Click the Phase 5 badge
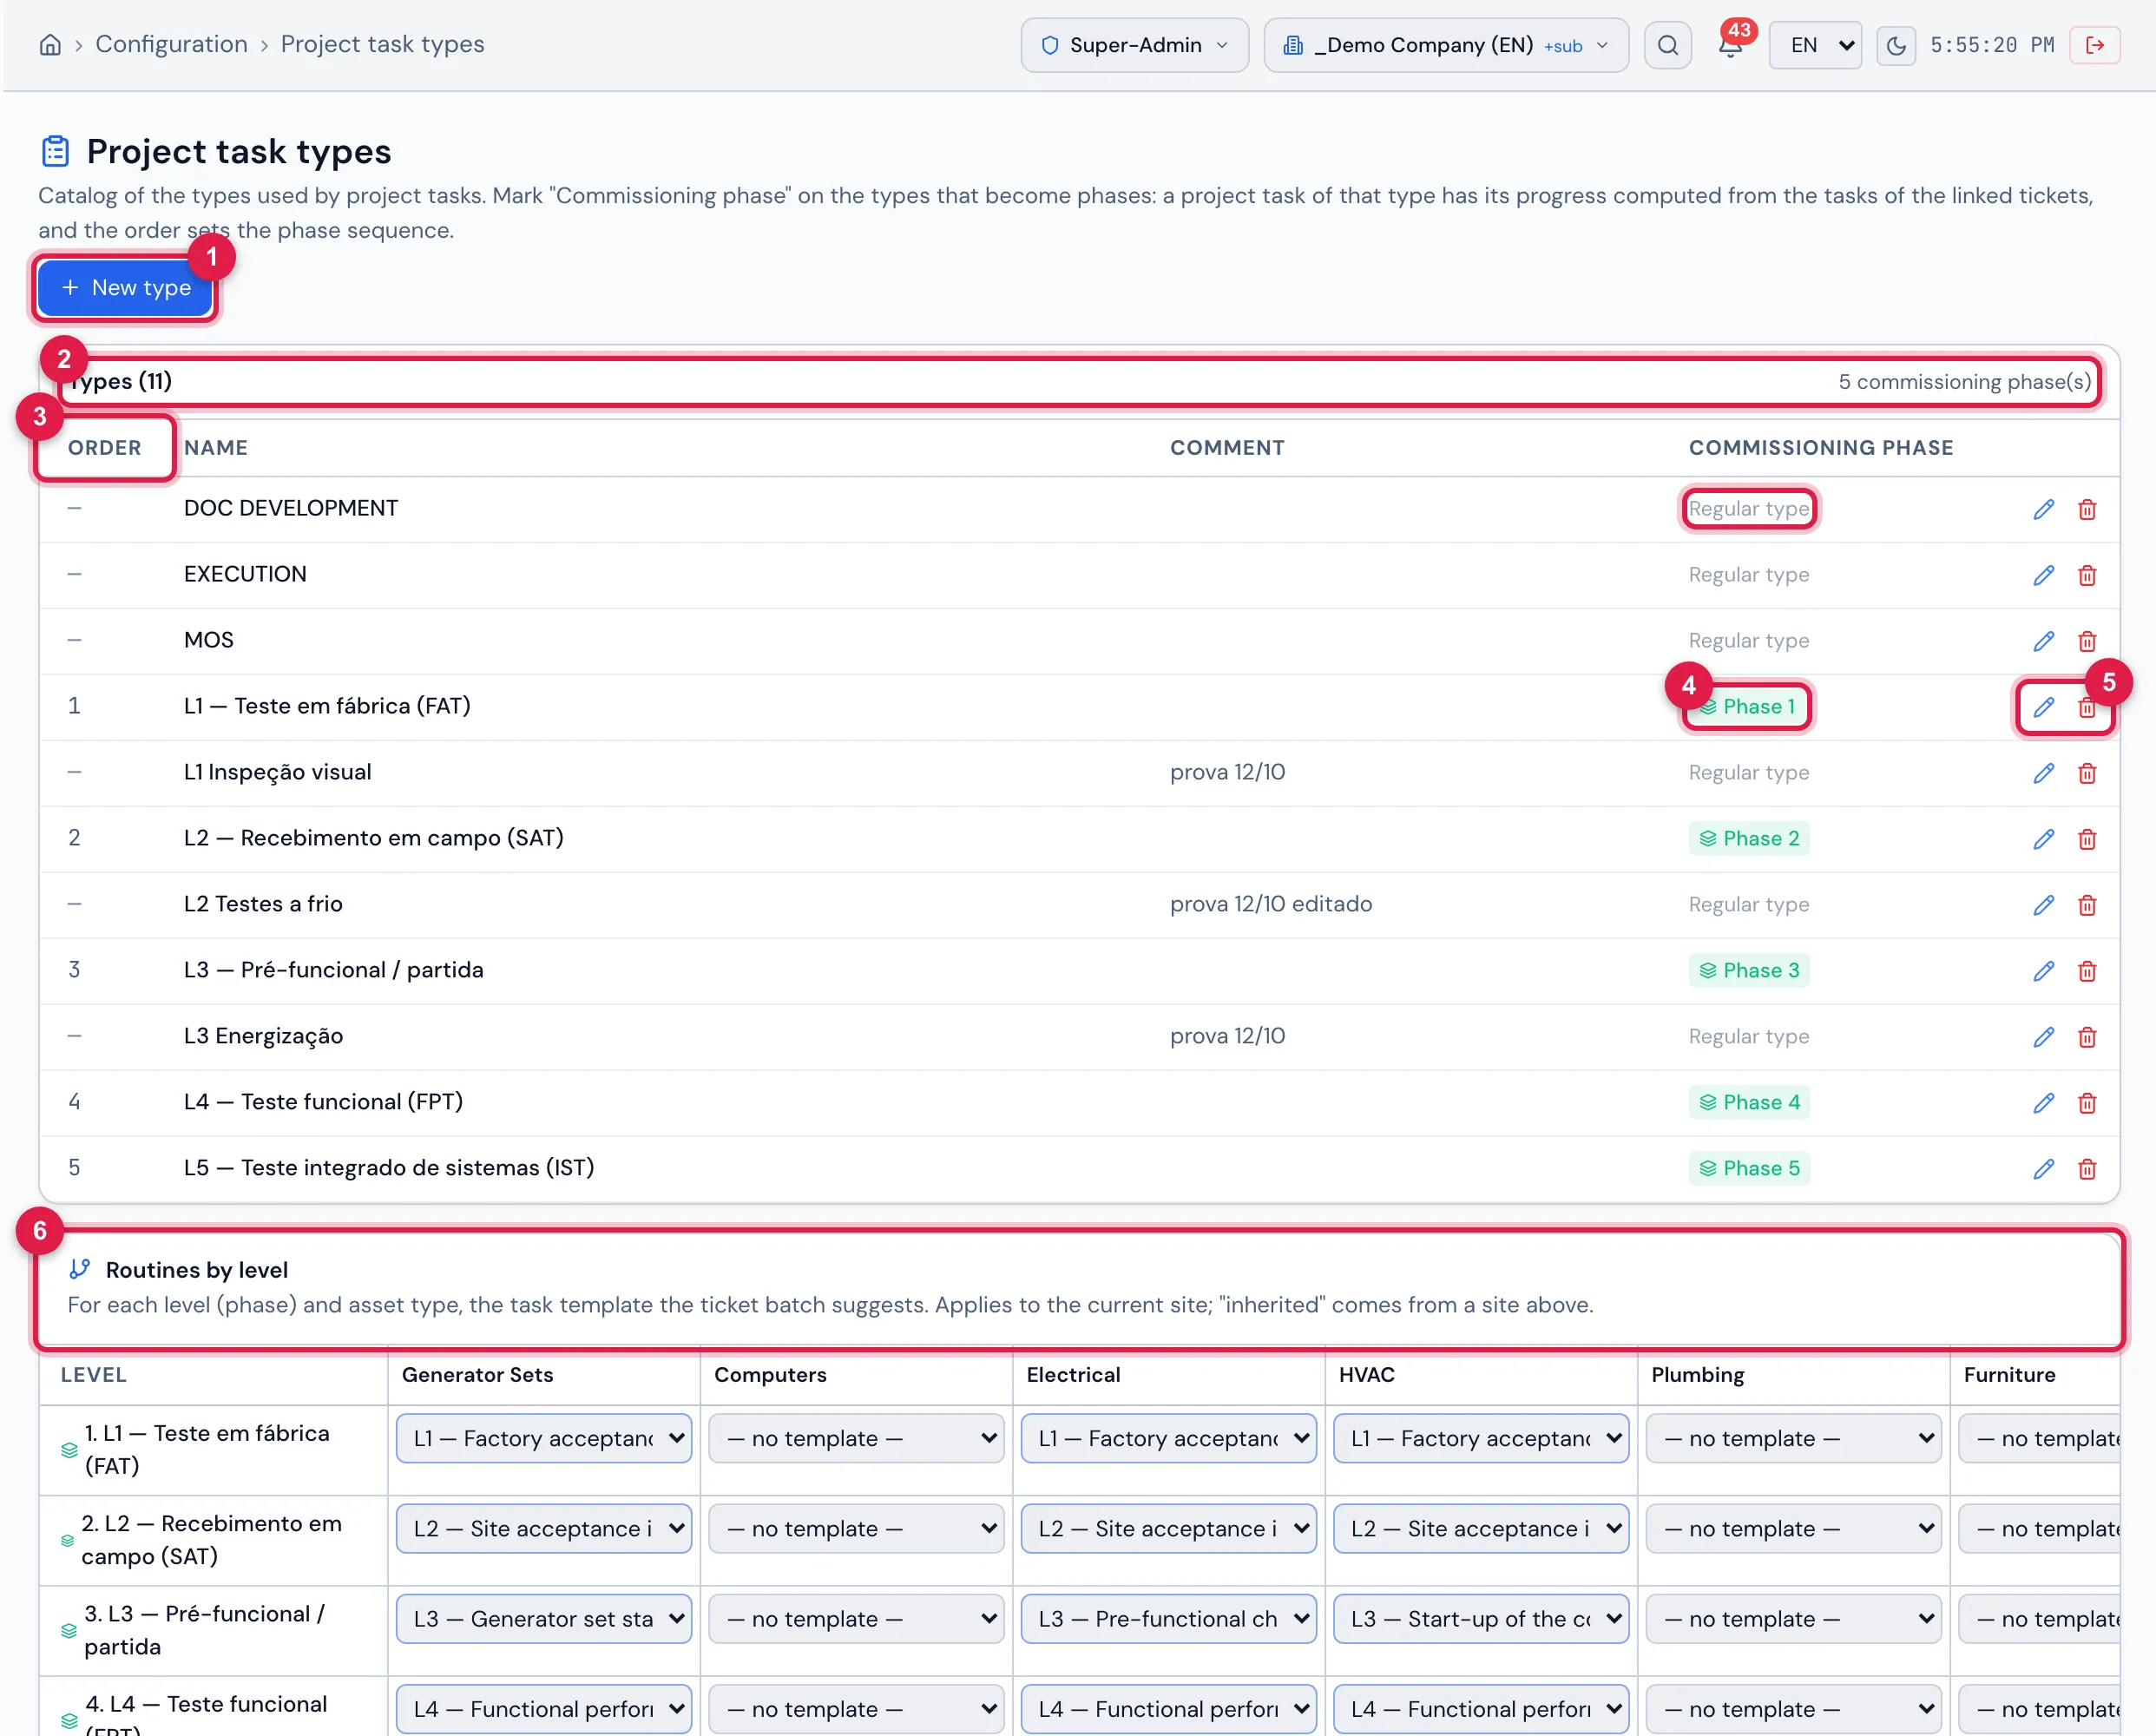The image size is (2156, 1736). pos(1749,1169)
